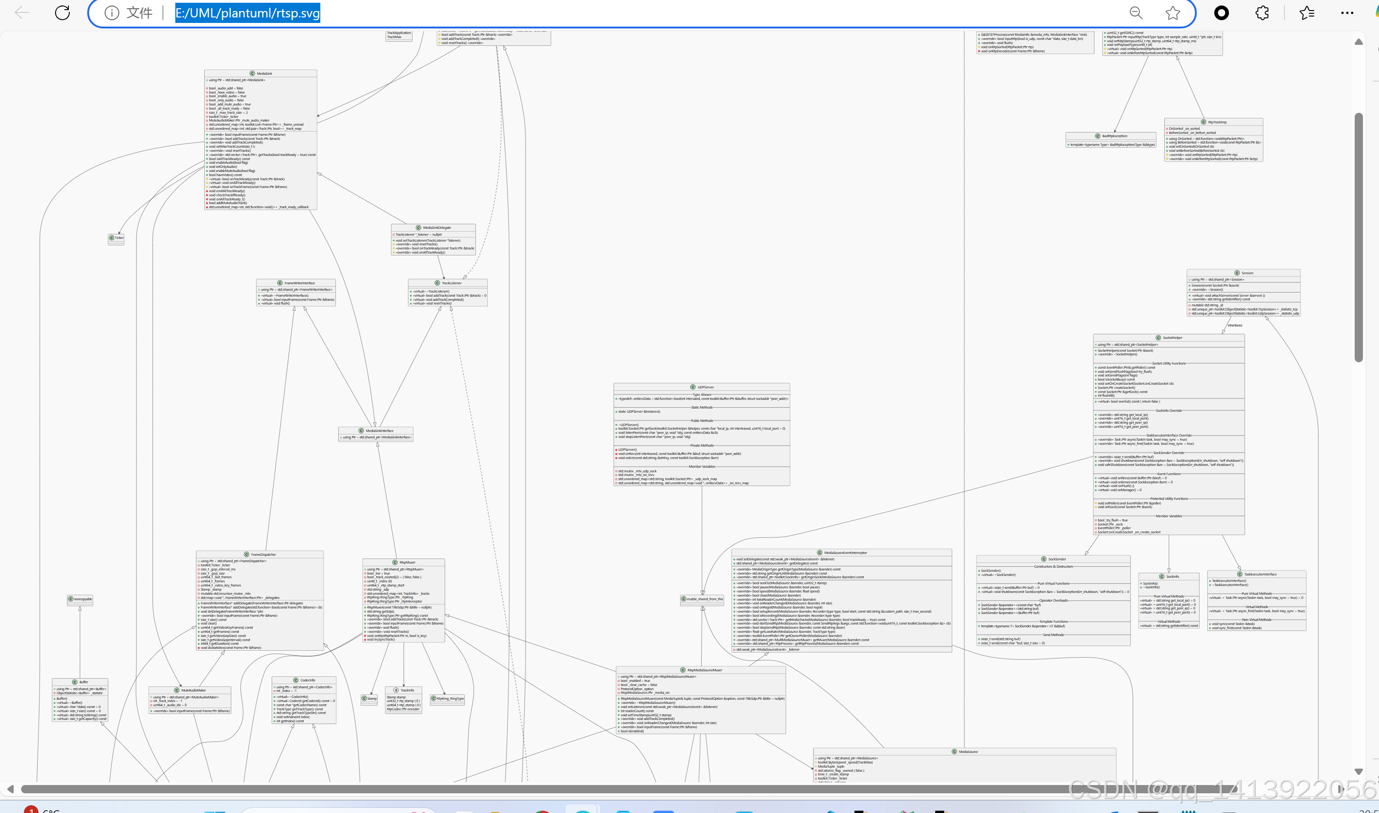Screen dimensions: 1379x813
Task: Click the browser back arrow button
Action: (22, 12)
